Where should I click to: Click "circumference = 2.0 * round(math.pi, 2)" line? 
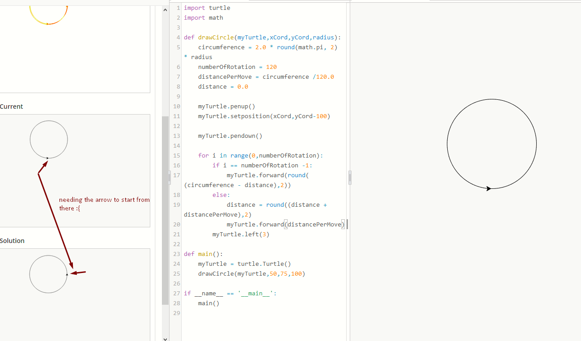point(268,47)
